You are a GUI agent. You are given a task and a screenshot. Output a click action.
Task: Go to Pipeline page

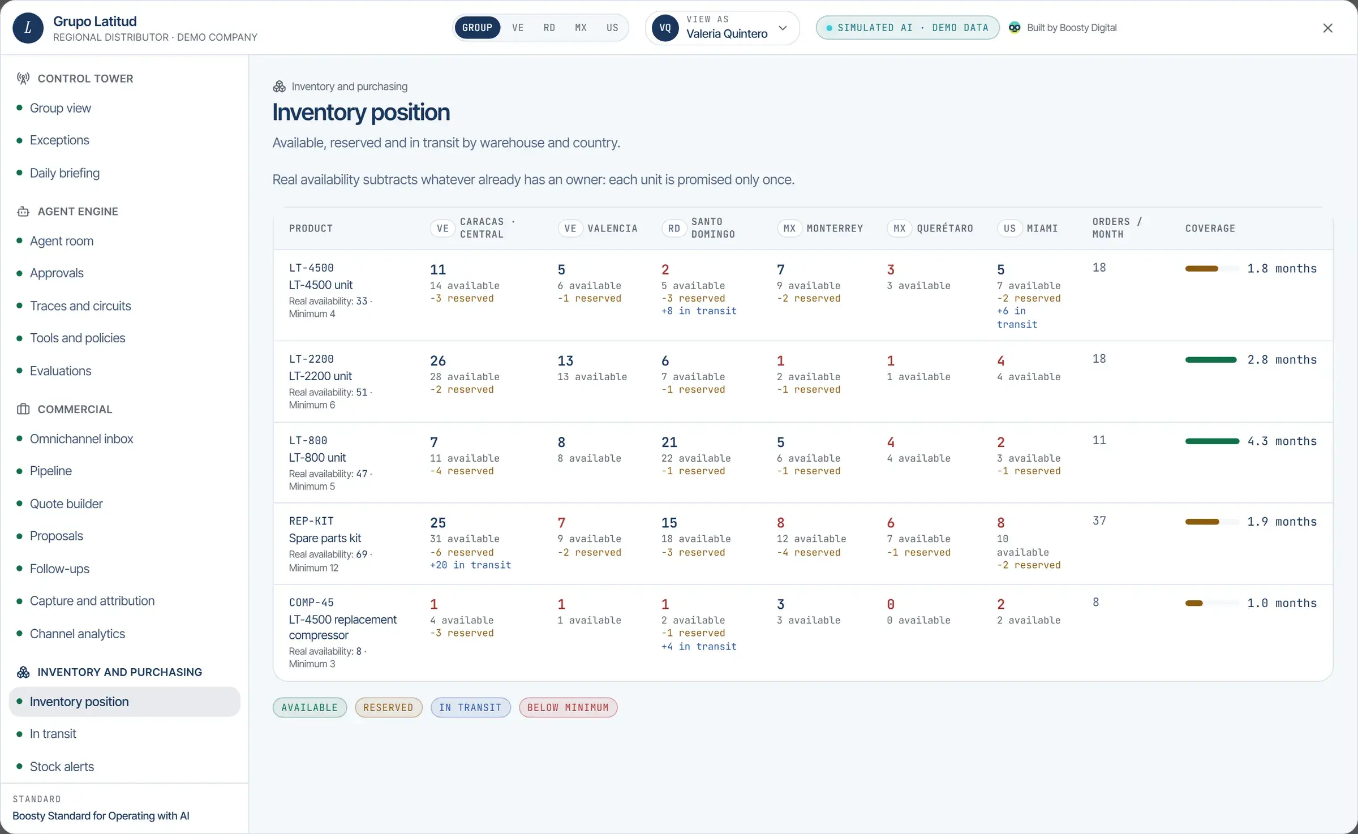coord(124,471)
